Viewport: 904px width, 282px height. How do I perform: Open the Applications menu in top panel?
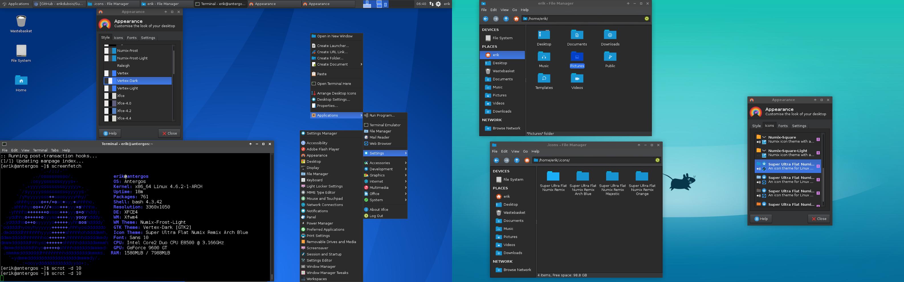click(15, 4)
